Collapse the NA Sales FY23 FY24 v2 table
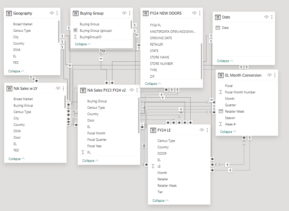Screen dimensions: 289x211 [x=90, y=161]
